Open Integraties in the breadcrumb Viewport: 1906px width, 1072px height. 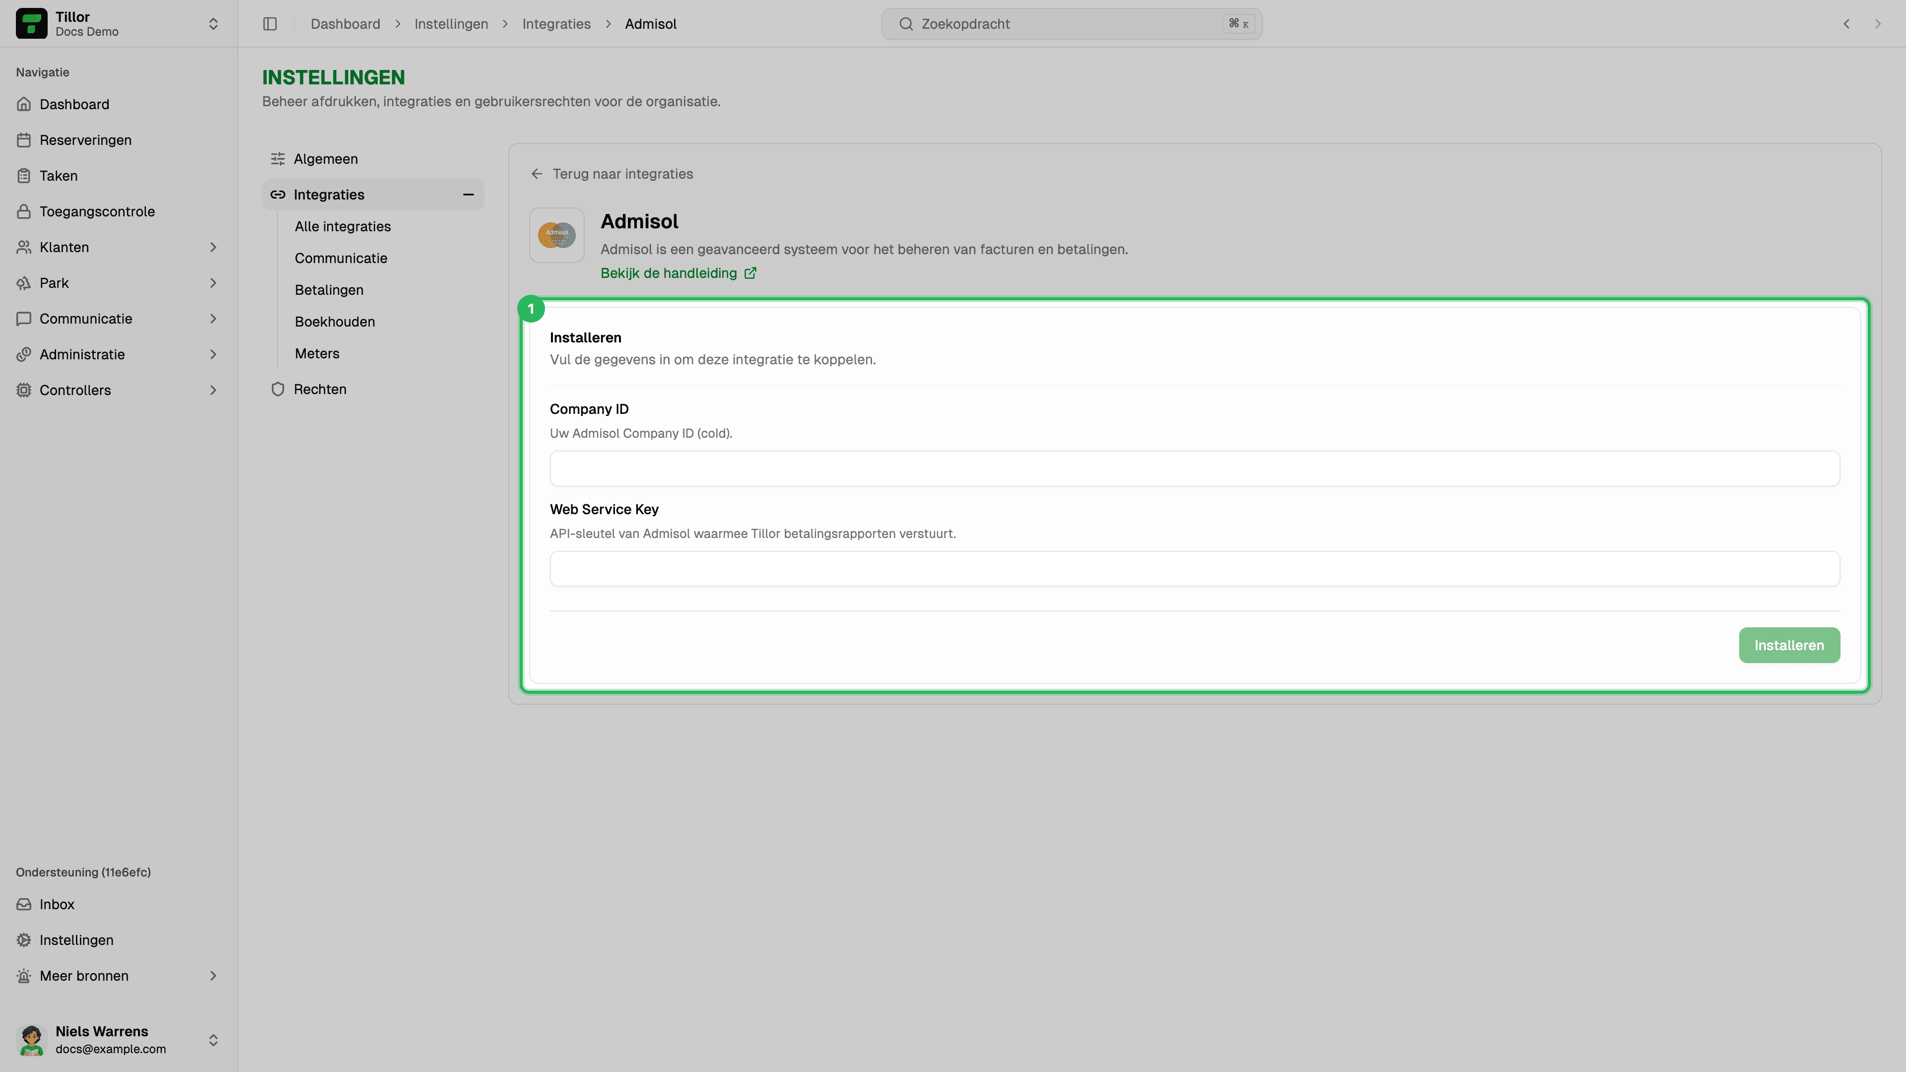click(556, 24)
